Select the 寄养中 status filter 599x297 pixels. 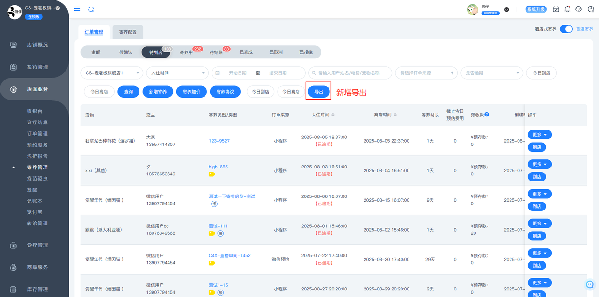pos(186,52)
